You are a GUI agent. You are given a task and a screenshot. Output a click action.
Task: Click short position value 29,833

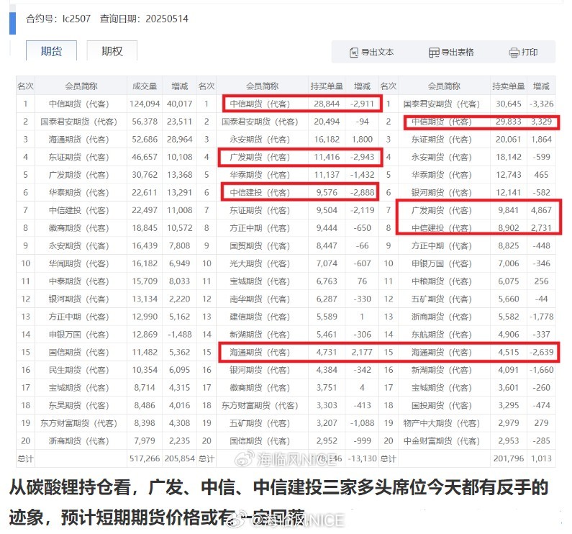click(x=508, y=122)
